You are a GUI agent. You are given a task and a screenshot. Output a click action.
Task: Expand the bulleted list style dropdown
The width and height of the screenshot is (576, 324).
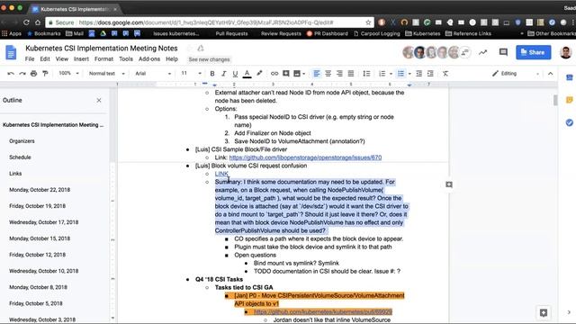(x=409, y=74)
